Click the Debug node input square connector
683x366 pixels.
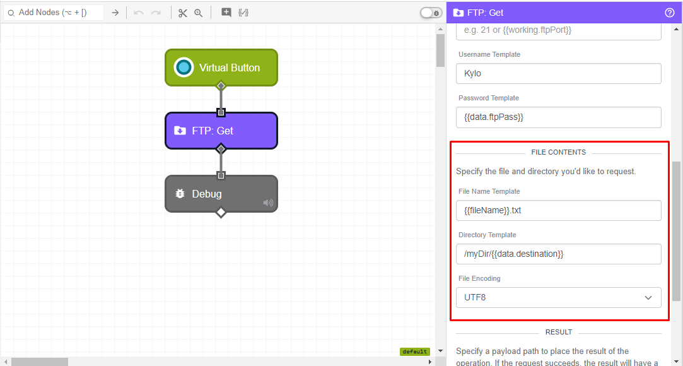click(x=221, y=175)
